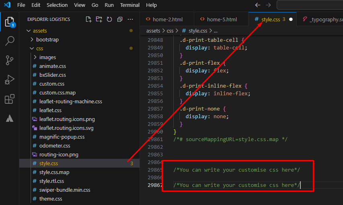Viewport: 343px width, 205px height.
Task: Open the Search view icon
Action: pos(10,41)
